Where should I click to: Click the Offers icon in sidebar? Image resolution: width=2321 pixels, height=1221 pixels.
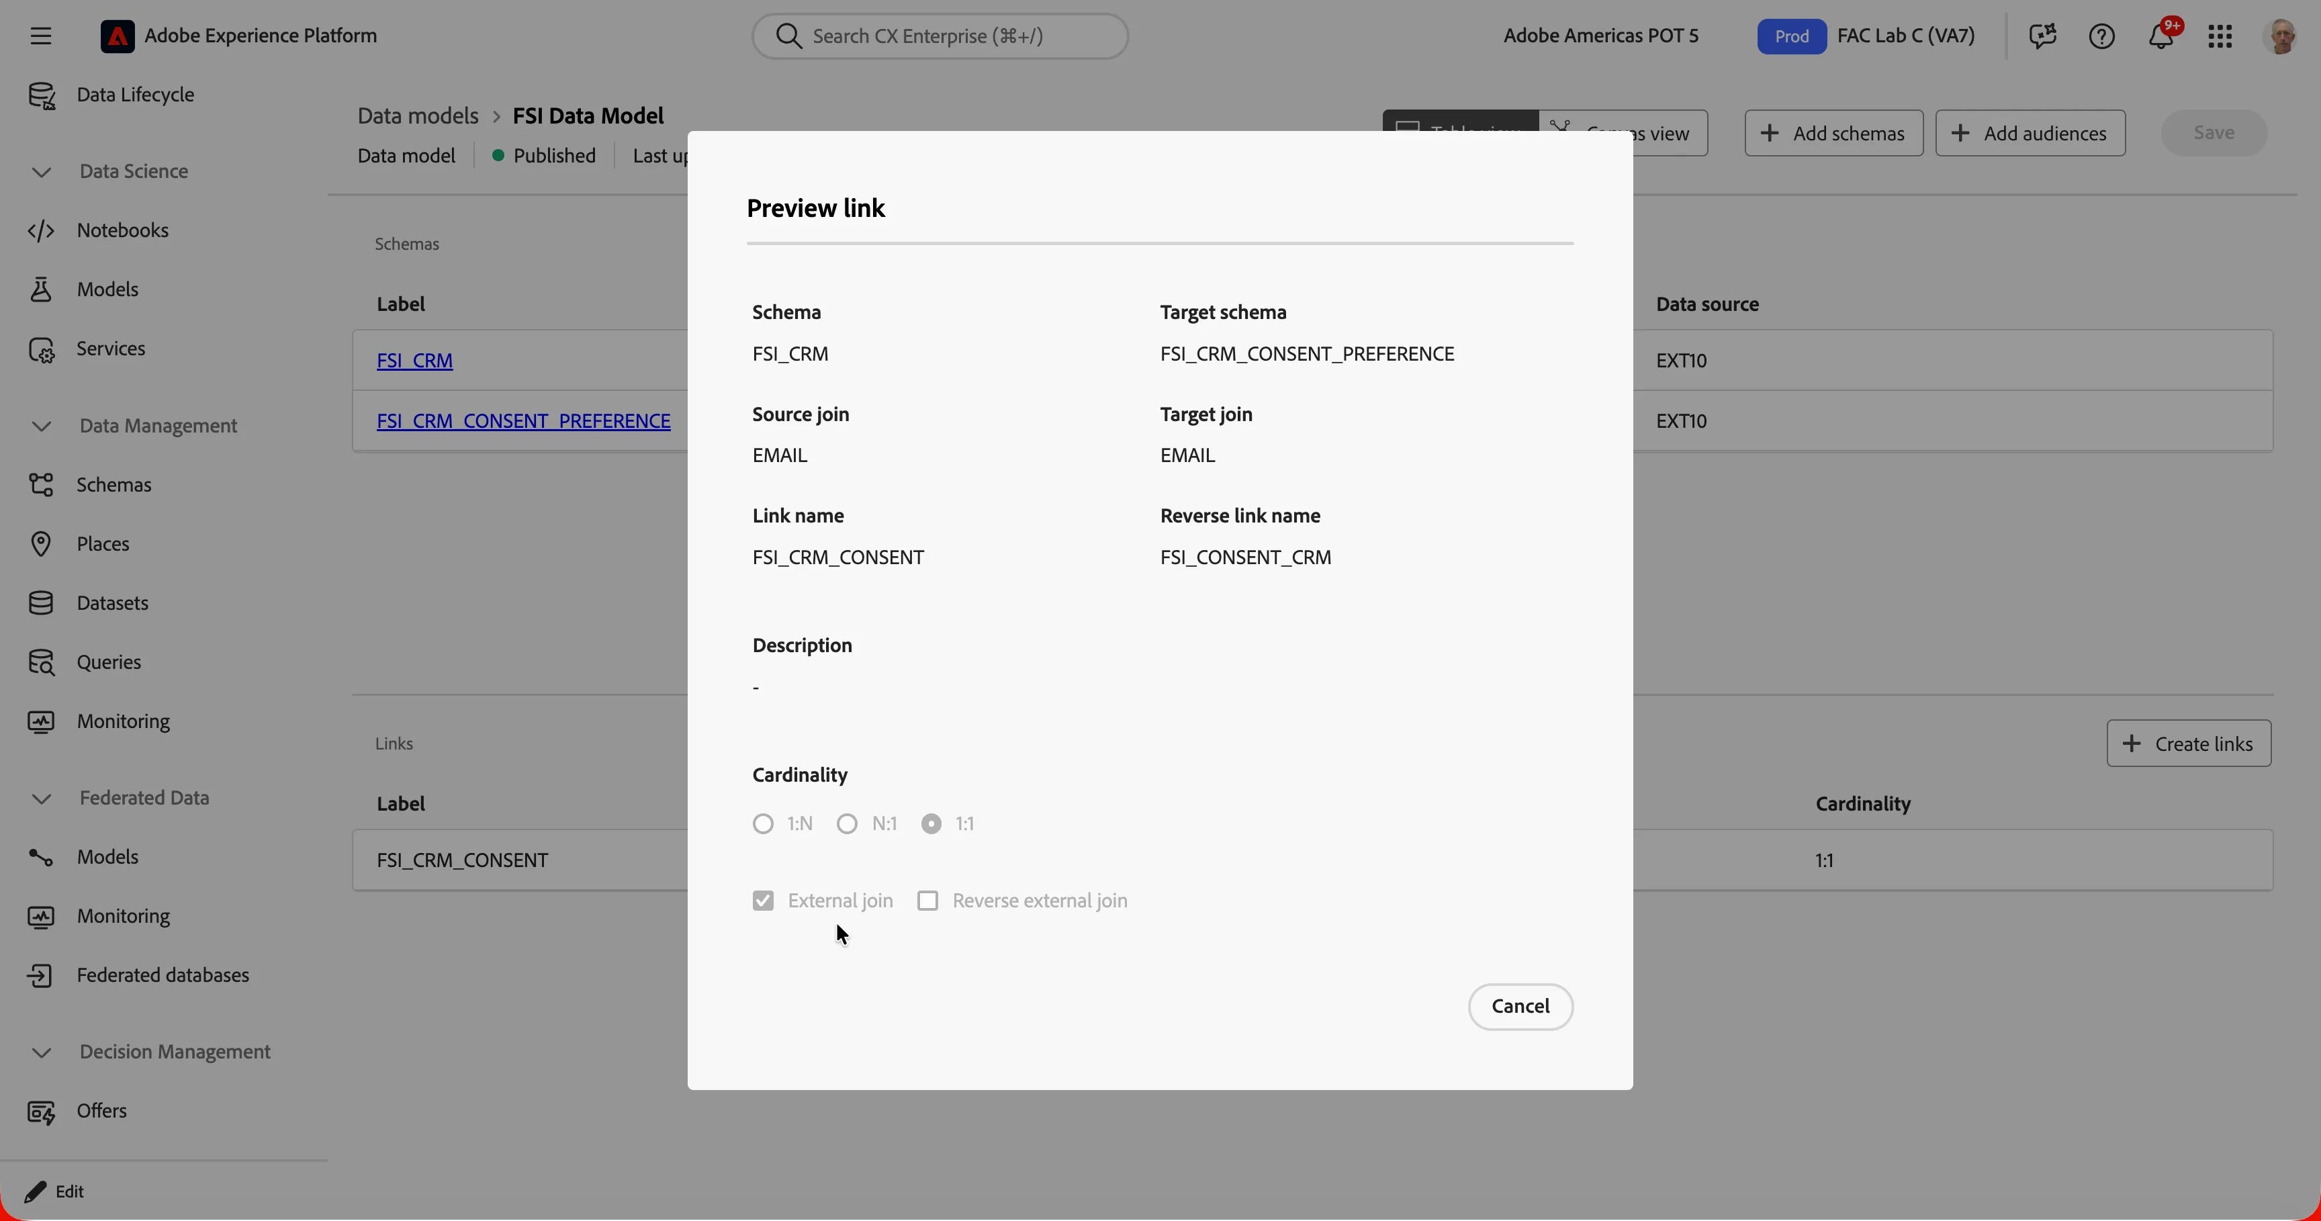point(42,1112)
